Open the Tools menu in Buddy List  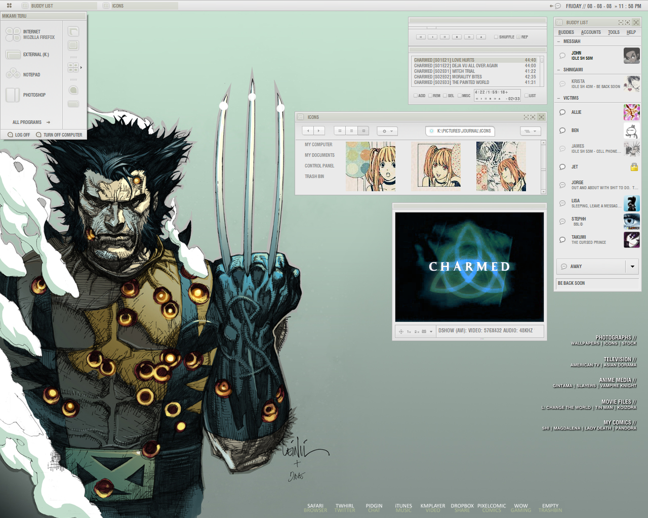pos(614,32)
